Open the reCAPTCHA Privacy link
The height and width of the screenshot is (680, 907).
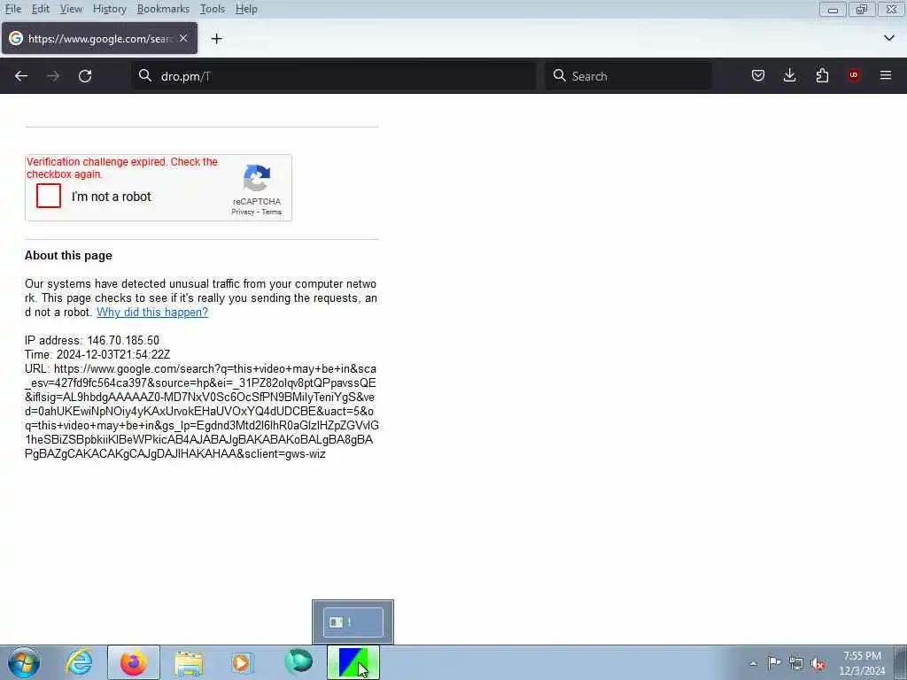click(x=243, y=212)
